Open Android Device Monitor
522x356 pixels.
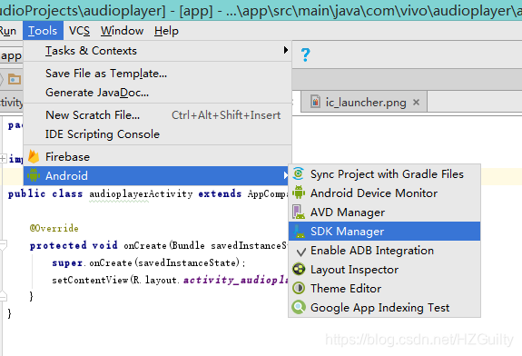point(385,193)
